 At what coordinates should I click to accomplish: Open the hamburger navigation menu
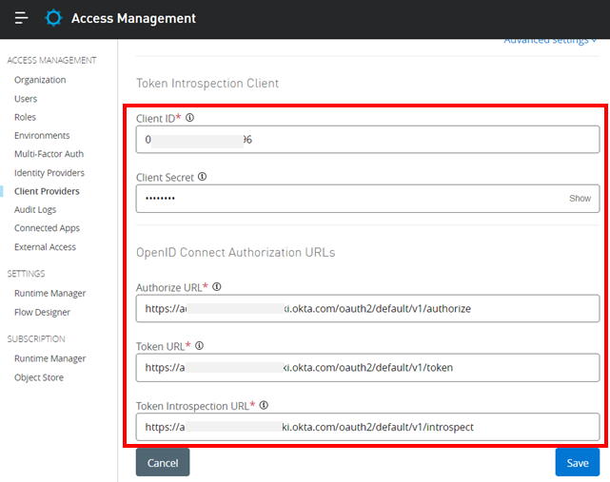pyautogui.click(x=21, y=18)
